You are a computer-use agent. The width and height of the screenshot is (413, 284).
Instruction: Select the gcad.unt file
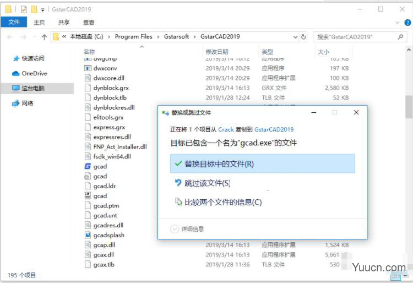(105, 215)
